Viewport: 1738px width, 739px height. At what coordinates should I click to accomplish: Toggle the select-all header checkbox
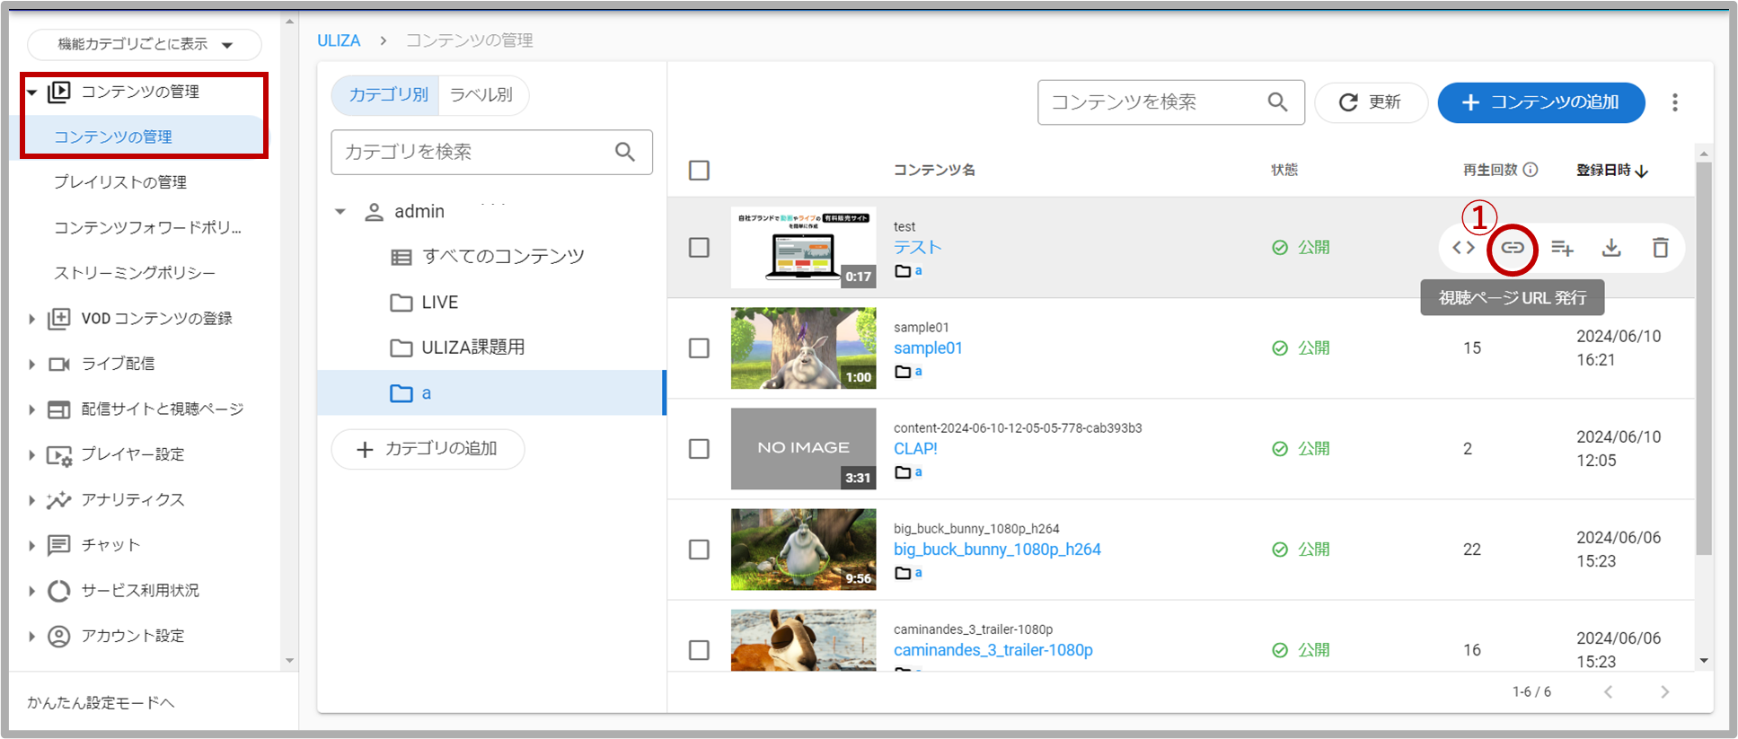coord(699,171)
